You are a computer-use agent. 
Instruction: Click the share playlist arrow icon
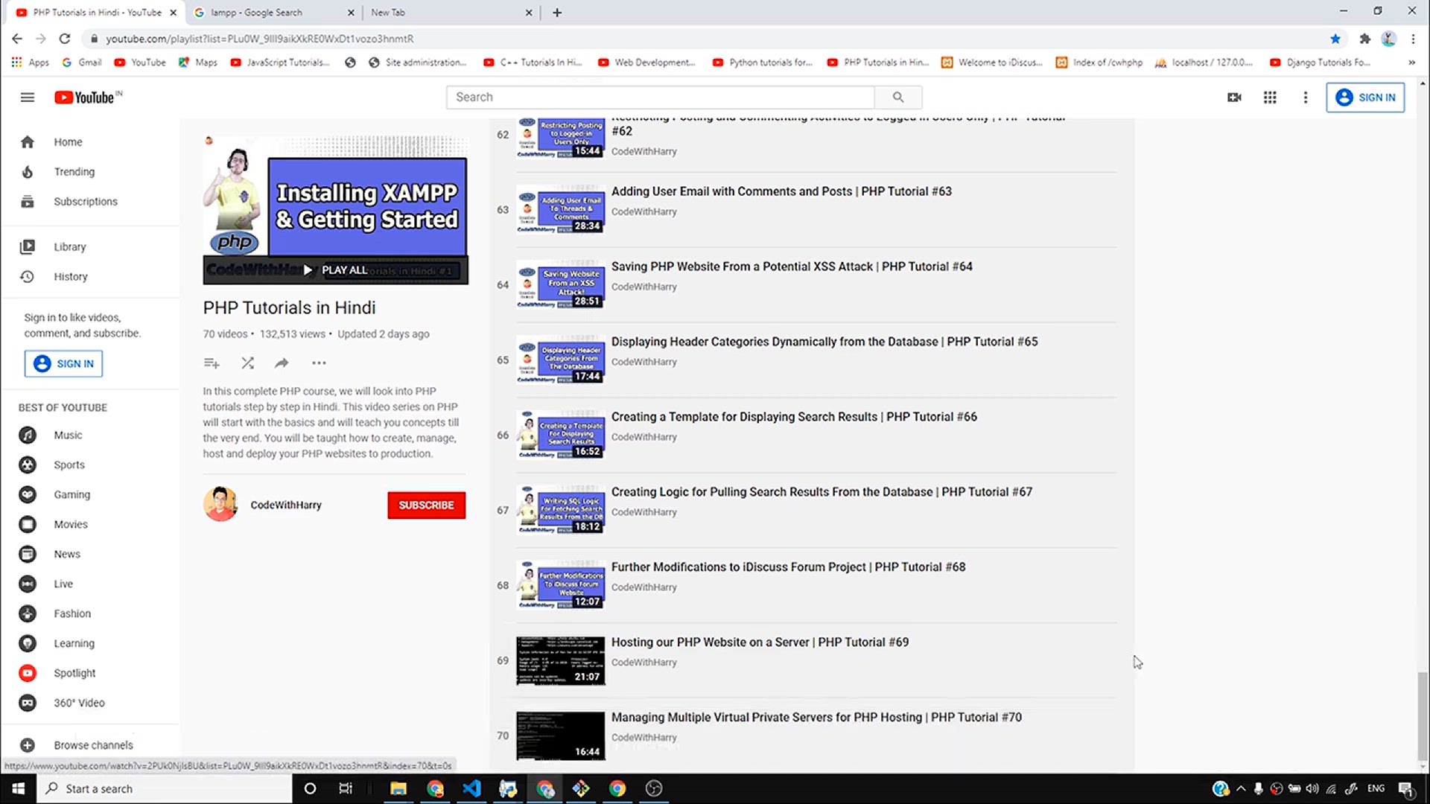pos(282,363)
